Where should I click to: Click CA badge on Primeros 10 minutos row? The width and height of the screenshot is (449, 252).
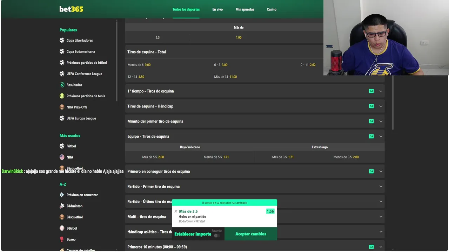pyautogui.click(x=371, y=247)
